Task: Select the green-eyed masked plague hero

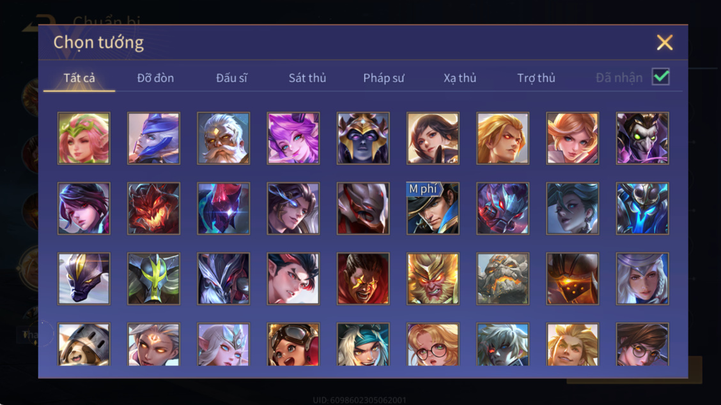Action: pyautogui.click(x=642, y=138)
